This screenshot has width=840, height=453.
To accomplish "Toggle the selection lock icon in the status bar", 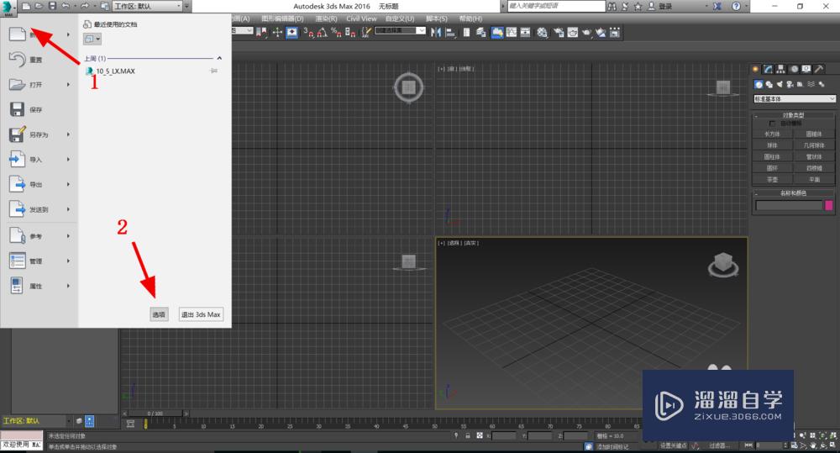I will point(467,435).
